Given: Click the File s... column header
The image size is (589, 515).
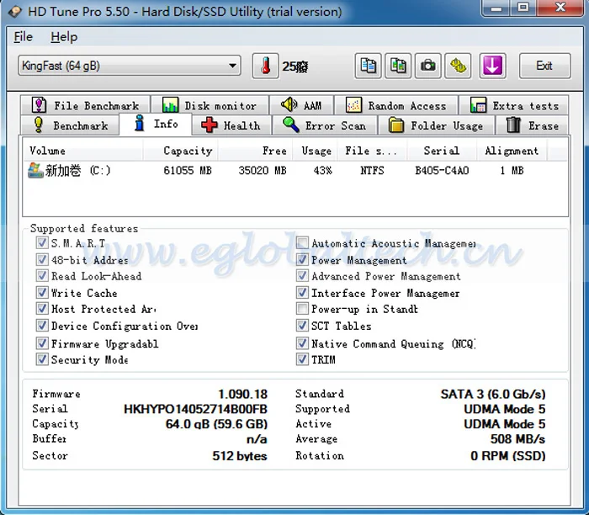Looking at the screenshot, I should pos(372,151).
